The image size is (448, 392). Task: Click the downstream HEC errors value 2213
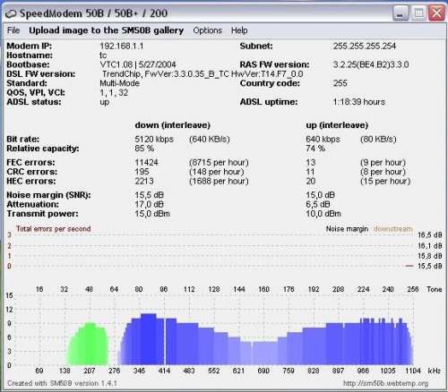pos(144,181)
